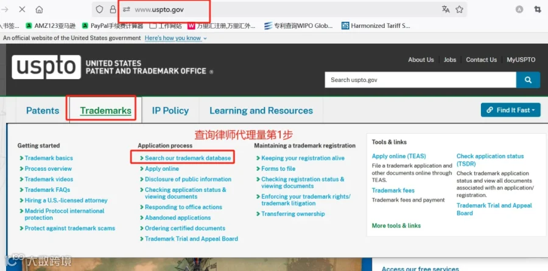Open Apply online (TEAS) link
Screen dimensions: 548x271
point(399,156)
